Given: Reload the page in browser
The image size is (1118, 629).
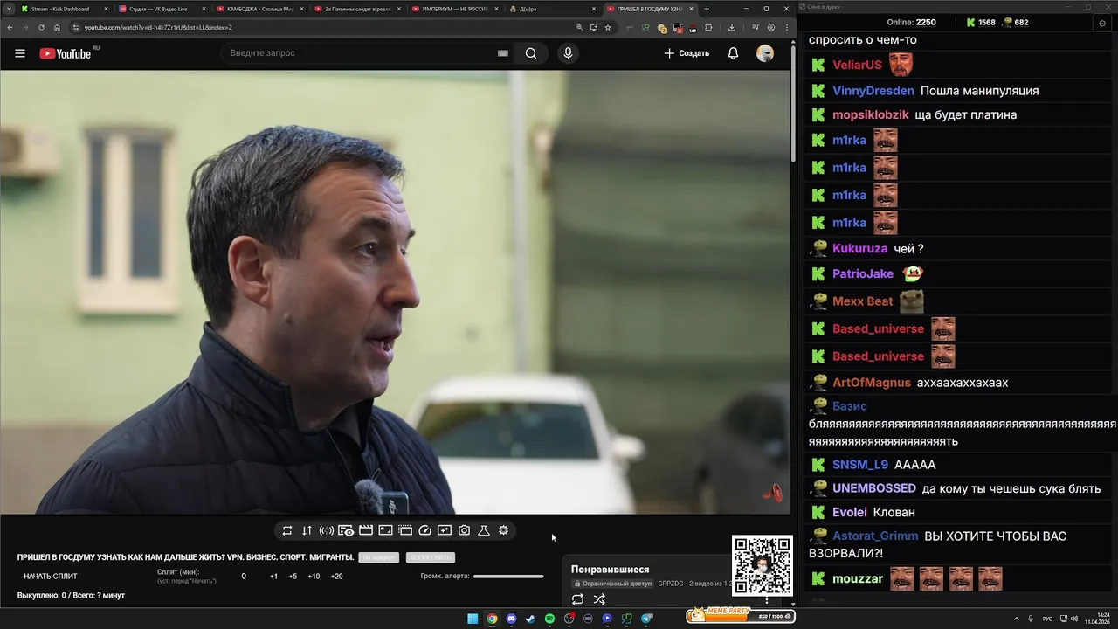Looking at the screenshot, I should pyautogui.click(x=40, y=28).
